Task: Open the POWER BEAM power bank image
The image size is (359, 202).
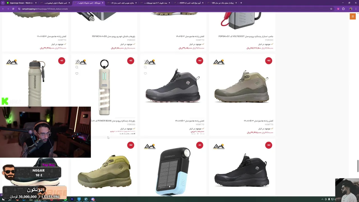Action: 104,88
